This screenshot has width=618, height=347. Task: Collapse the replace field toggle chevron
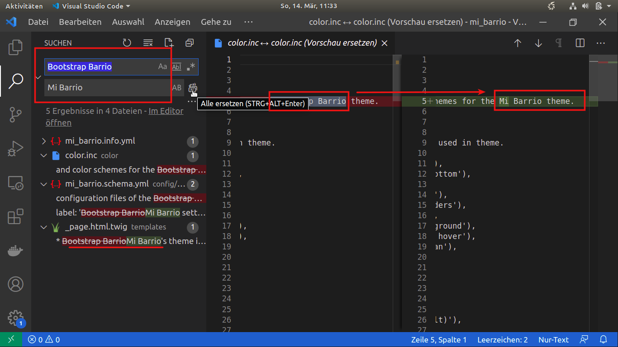(38, 77)
